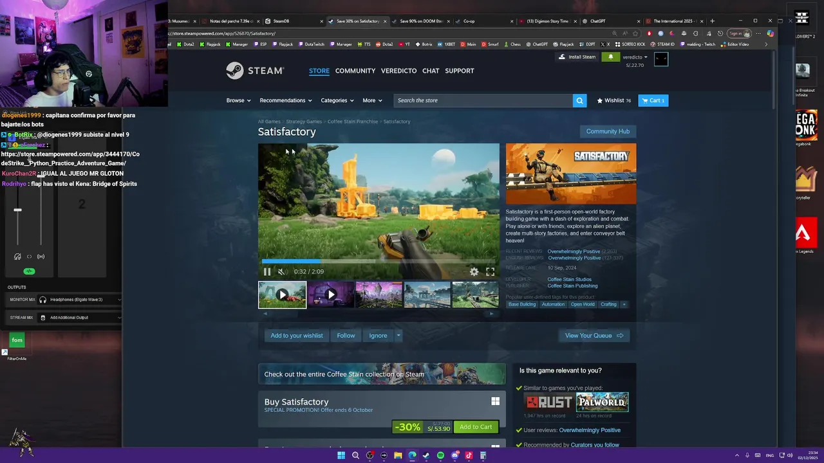Open the Community Hub

click(x=608, y=131)
